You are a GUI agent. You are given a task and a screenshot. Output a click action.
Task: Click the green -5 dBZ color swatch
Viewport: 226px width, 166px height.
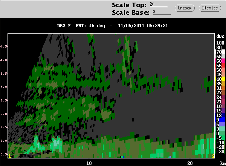(223, 138)
